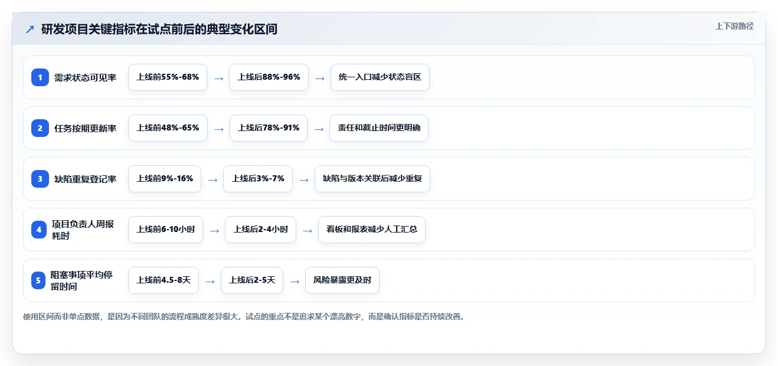Screen dimensions: 778x366
Task: Click the 上线后78%-91% chip
Action: pyautogui.click(x=269, y=128)
